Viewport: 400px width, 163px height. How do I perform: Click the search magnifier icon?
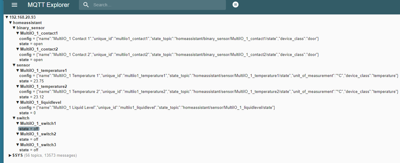click(86, 5)
